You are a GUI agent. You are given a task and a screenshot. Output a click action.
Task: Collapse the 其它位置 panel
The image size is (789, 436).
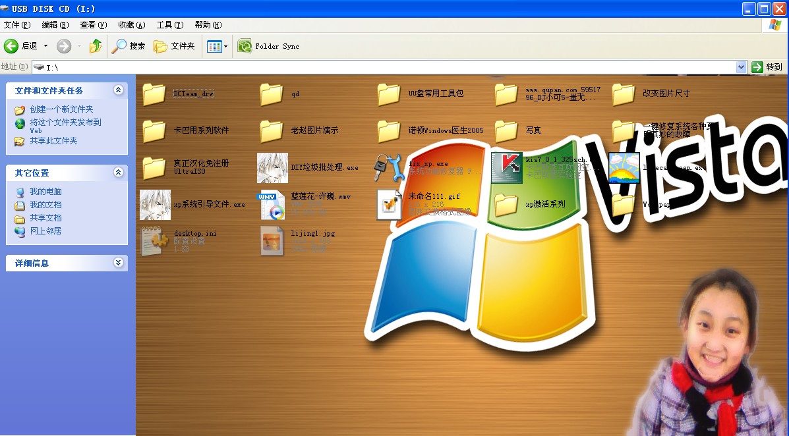tap(118, 173)
